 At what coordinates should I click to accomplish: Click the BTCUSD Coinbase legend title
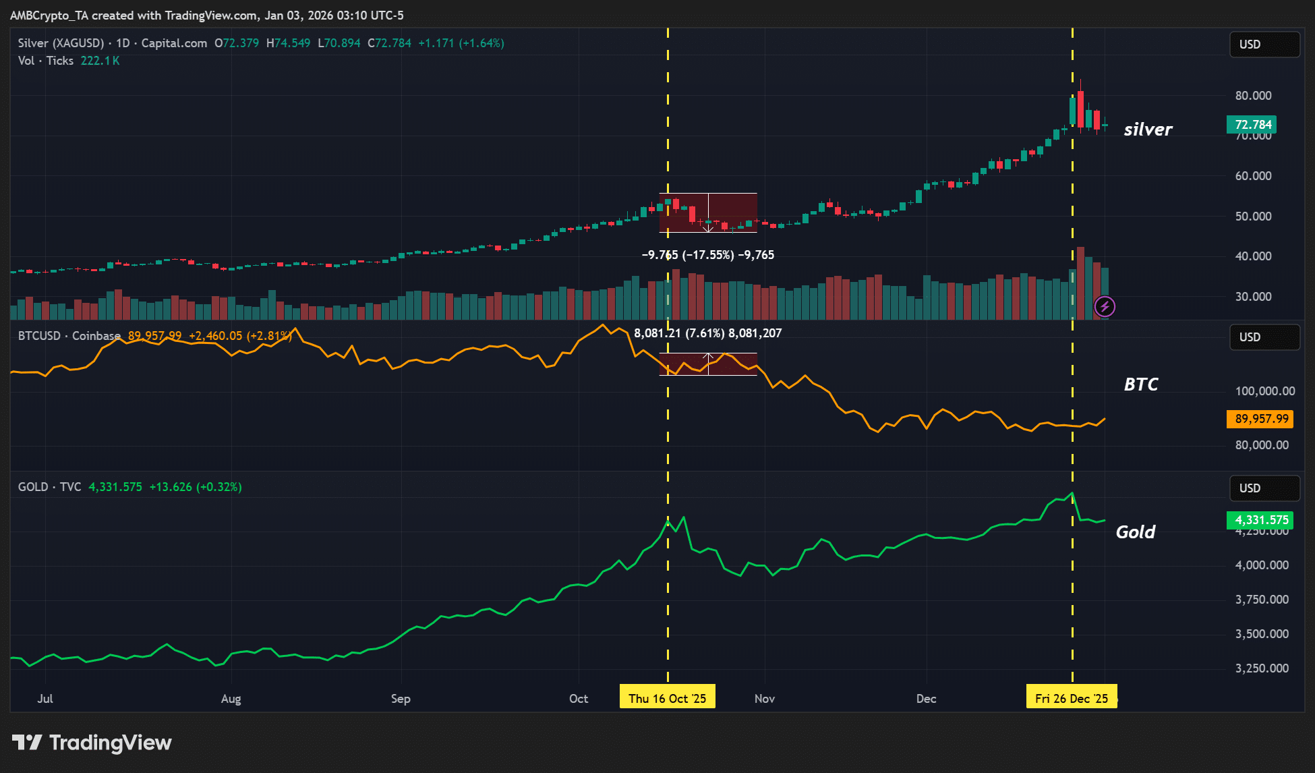pos(69,336)
